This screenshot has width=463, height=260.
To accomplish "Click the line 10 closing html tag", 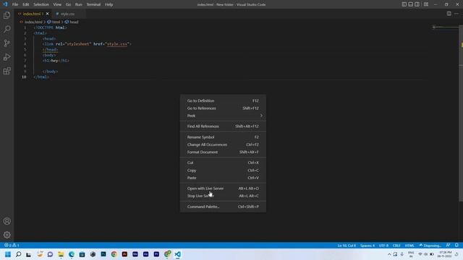I will [x=41, y=77].
